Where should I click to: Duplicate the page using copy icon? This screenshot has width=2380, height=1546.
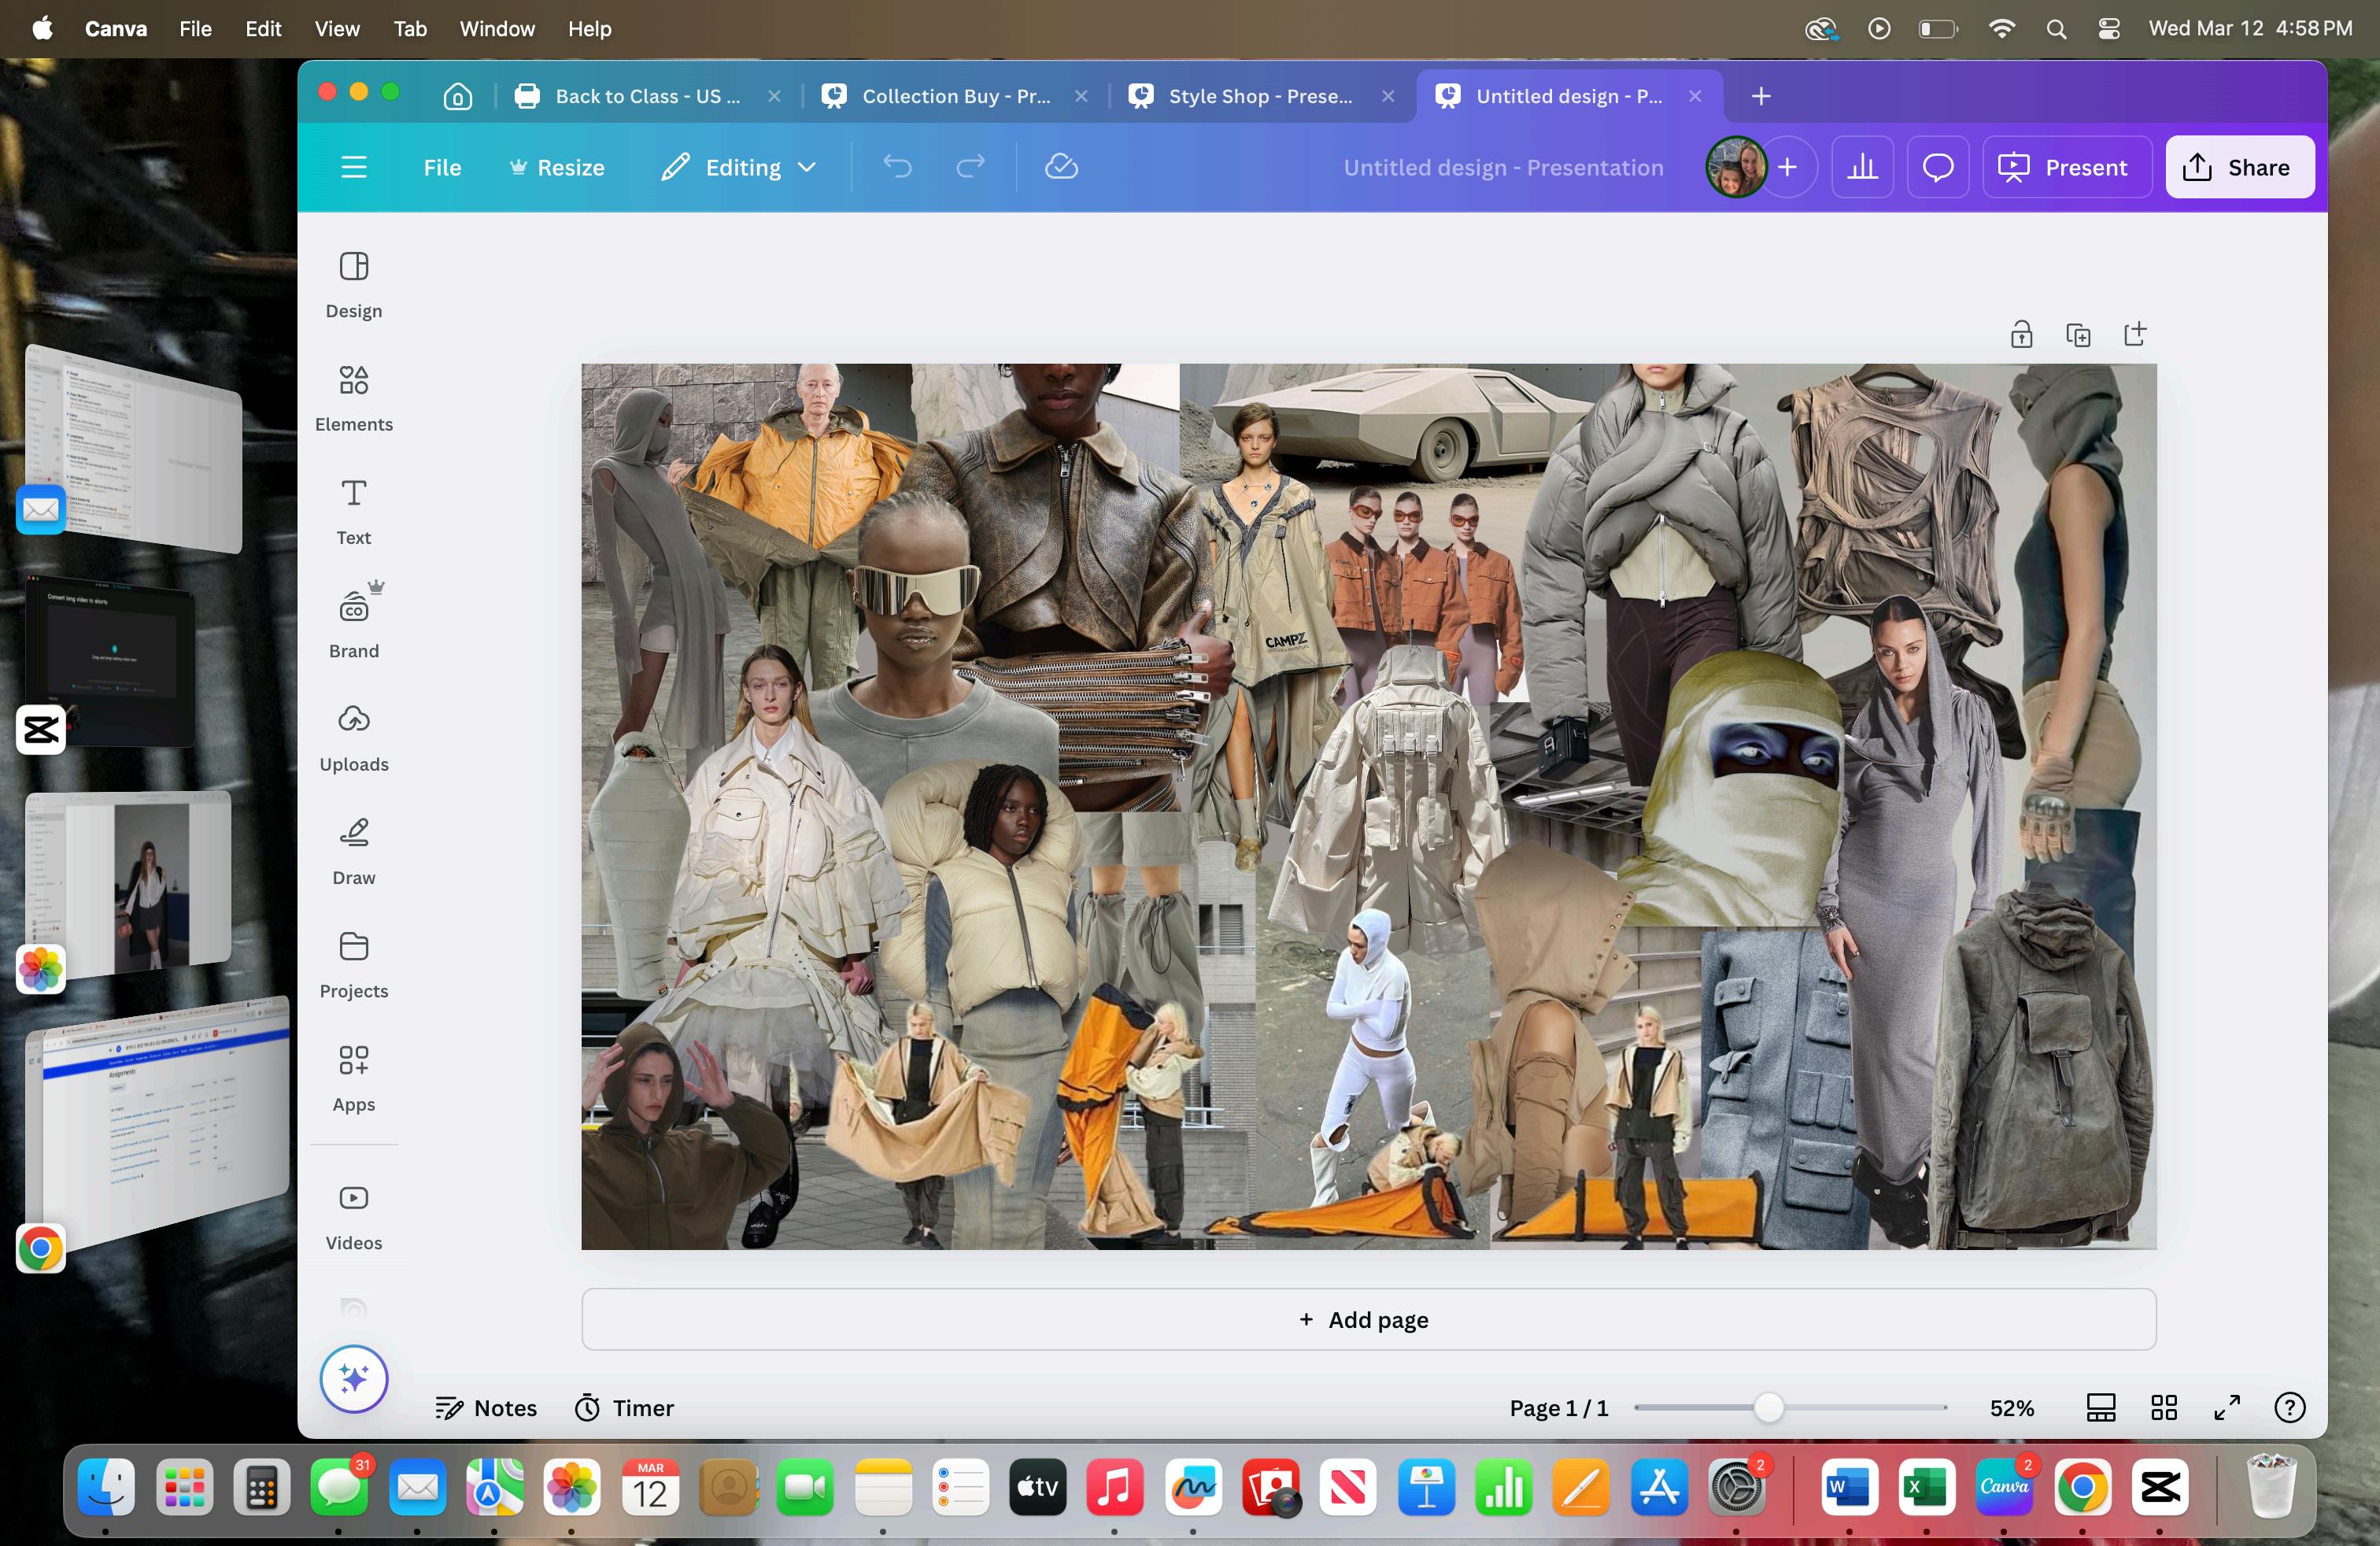click(x=2078, y=335)
